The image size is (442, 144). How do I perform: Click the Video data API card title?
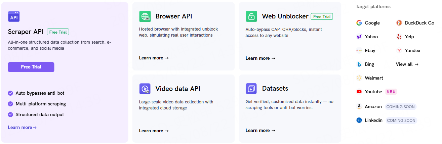178,89
